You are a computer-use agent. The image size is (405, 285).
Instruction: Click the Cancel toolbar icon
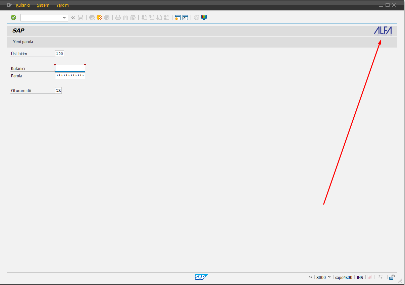click(x=107, y=17)
